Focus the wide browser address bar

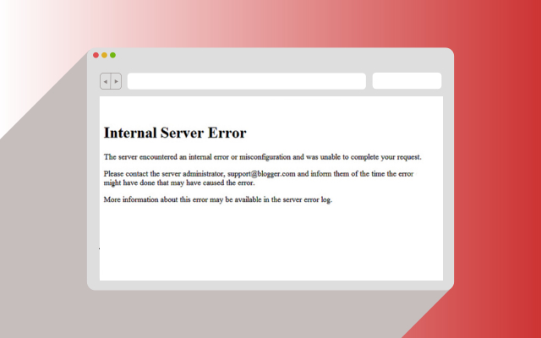click(x=246, y=81)
